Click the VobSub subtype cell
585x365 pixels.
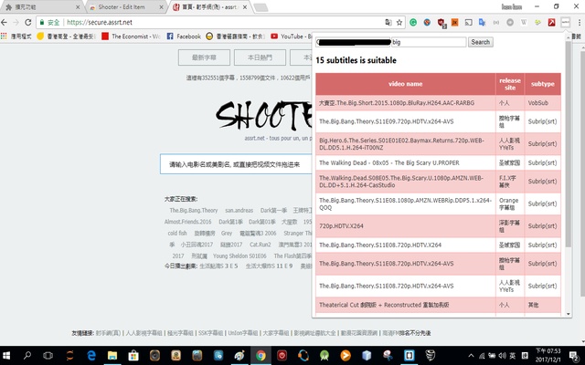[542, 103]
